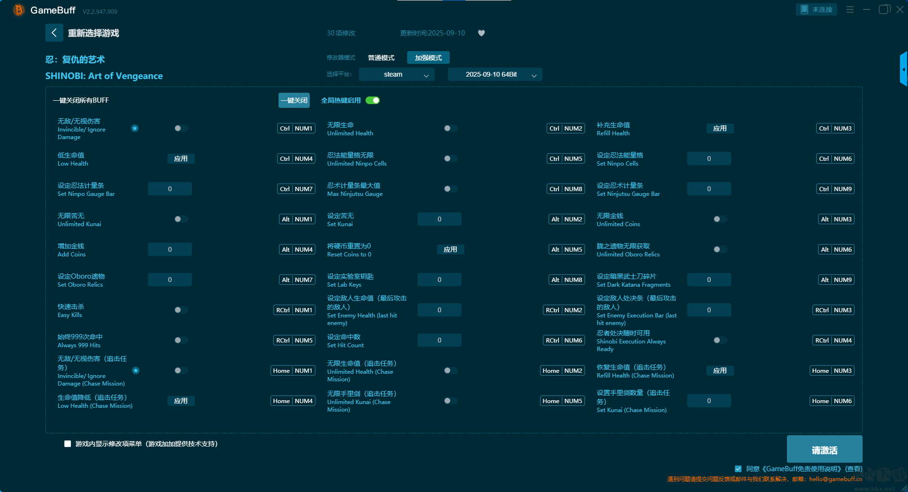Toggle Always 999 Hits

coord(181,340)
